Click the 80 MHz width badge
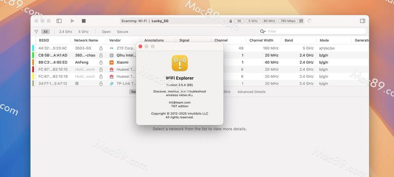This screenshot has width=394, height=177. tap(269, 21)
